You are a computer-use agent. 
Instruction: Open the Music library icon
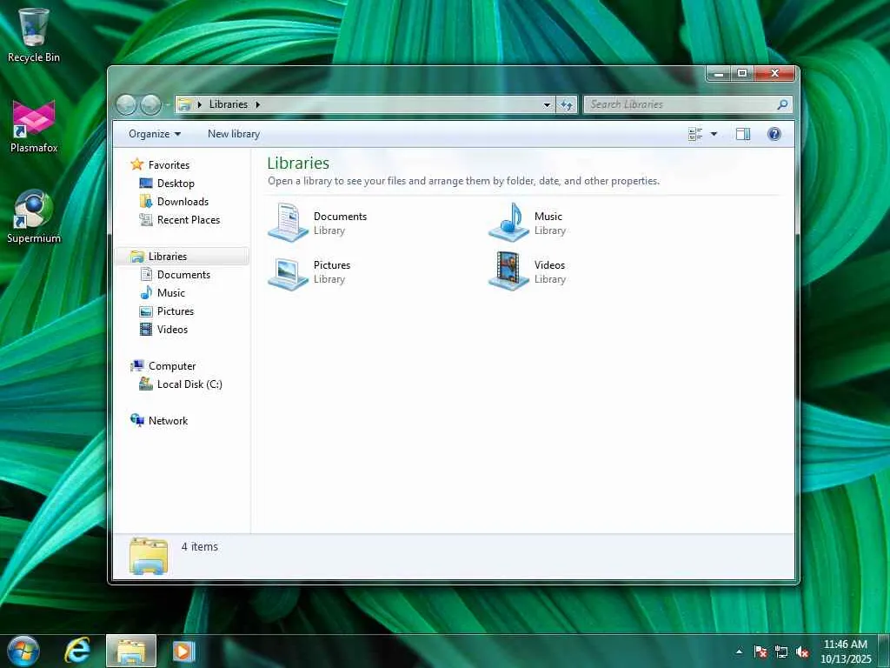pos(509,223)
